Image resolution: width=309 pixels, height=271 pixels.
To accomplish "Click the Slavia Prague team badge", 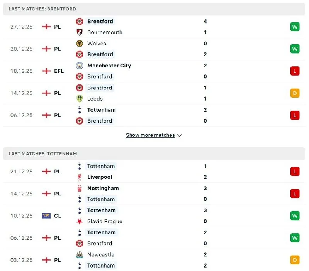I will coord(80,221).
